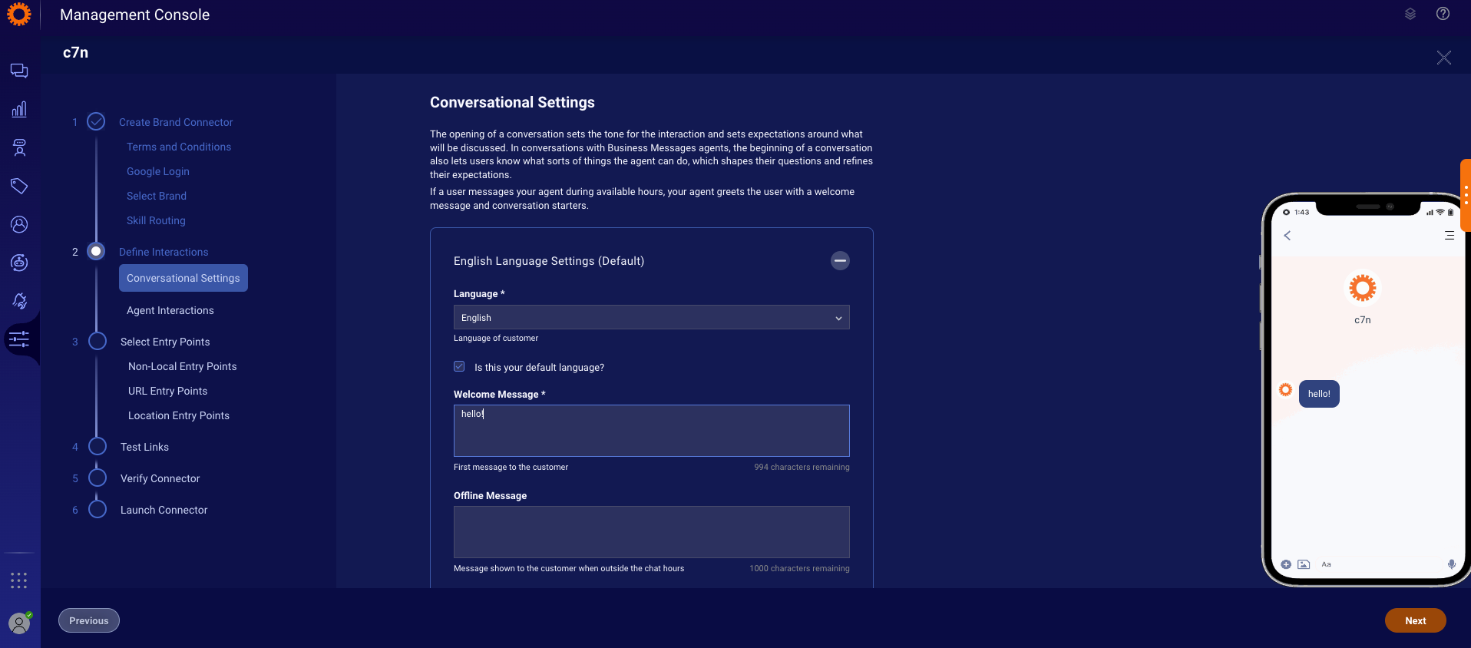This screenshot has height=648, width=1471.
Task: Go to Agent Interactions step
Action: (170, 310)
